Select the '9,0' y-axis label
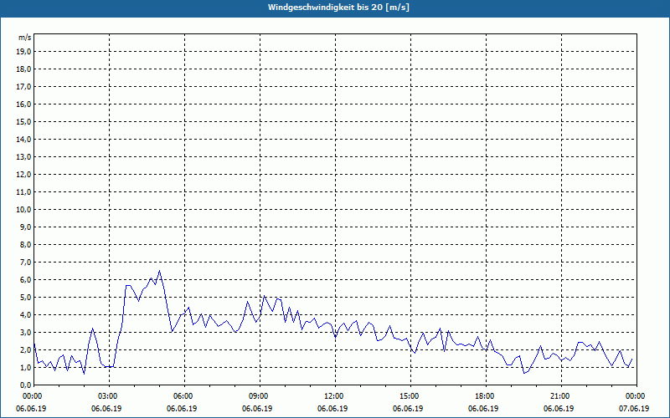The width and height of the screenshot is (670, 418). coord(25,227)
